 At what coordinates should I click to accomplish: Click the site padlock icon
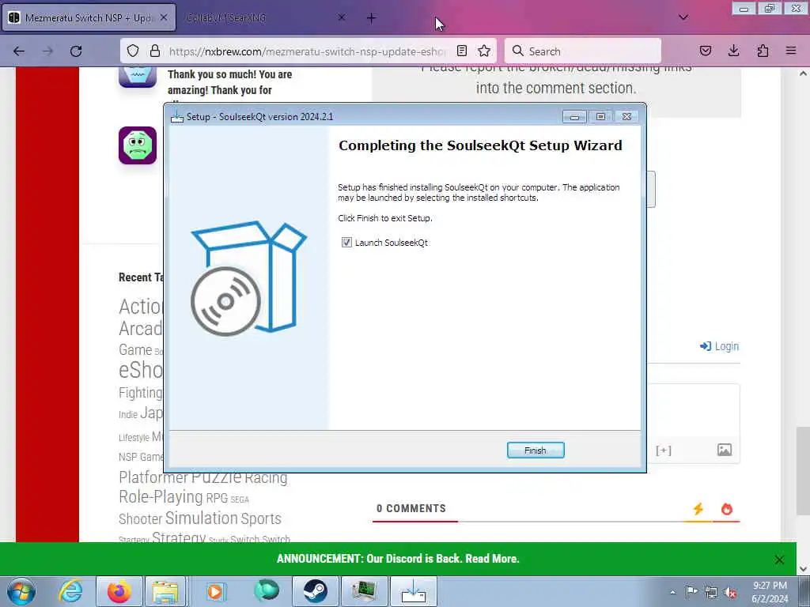[x=154, y=51]
